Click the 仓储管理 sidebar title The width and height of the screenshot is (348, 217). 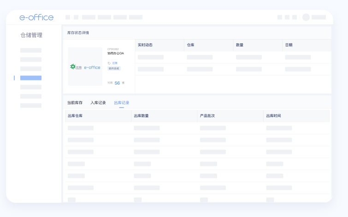click(x=31, y=35)
